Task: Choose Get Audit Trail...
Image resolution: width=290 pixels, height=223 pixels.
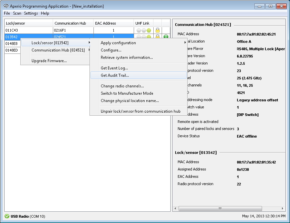Action: 138,75
